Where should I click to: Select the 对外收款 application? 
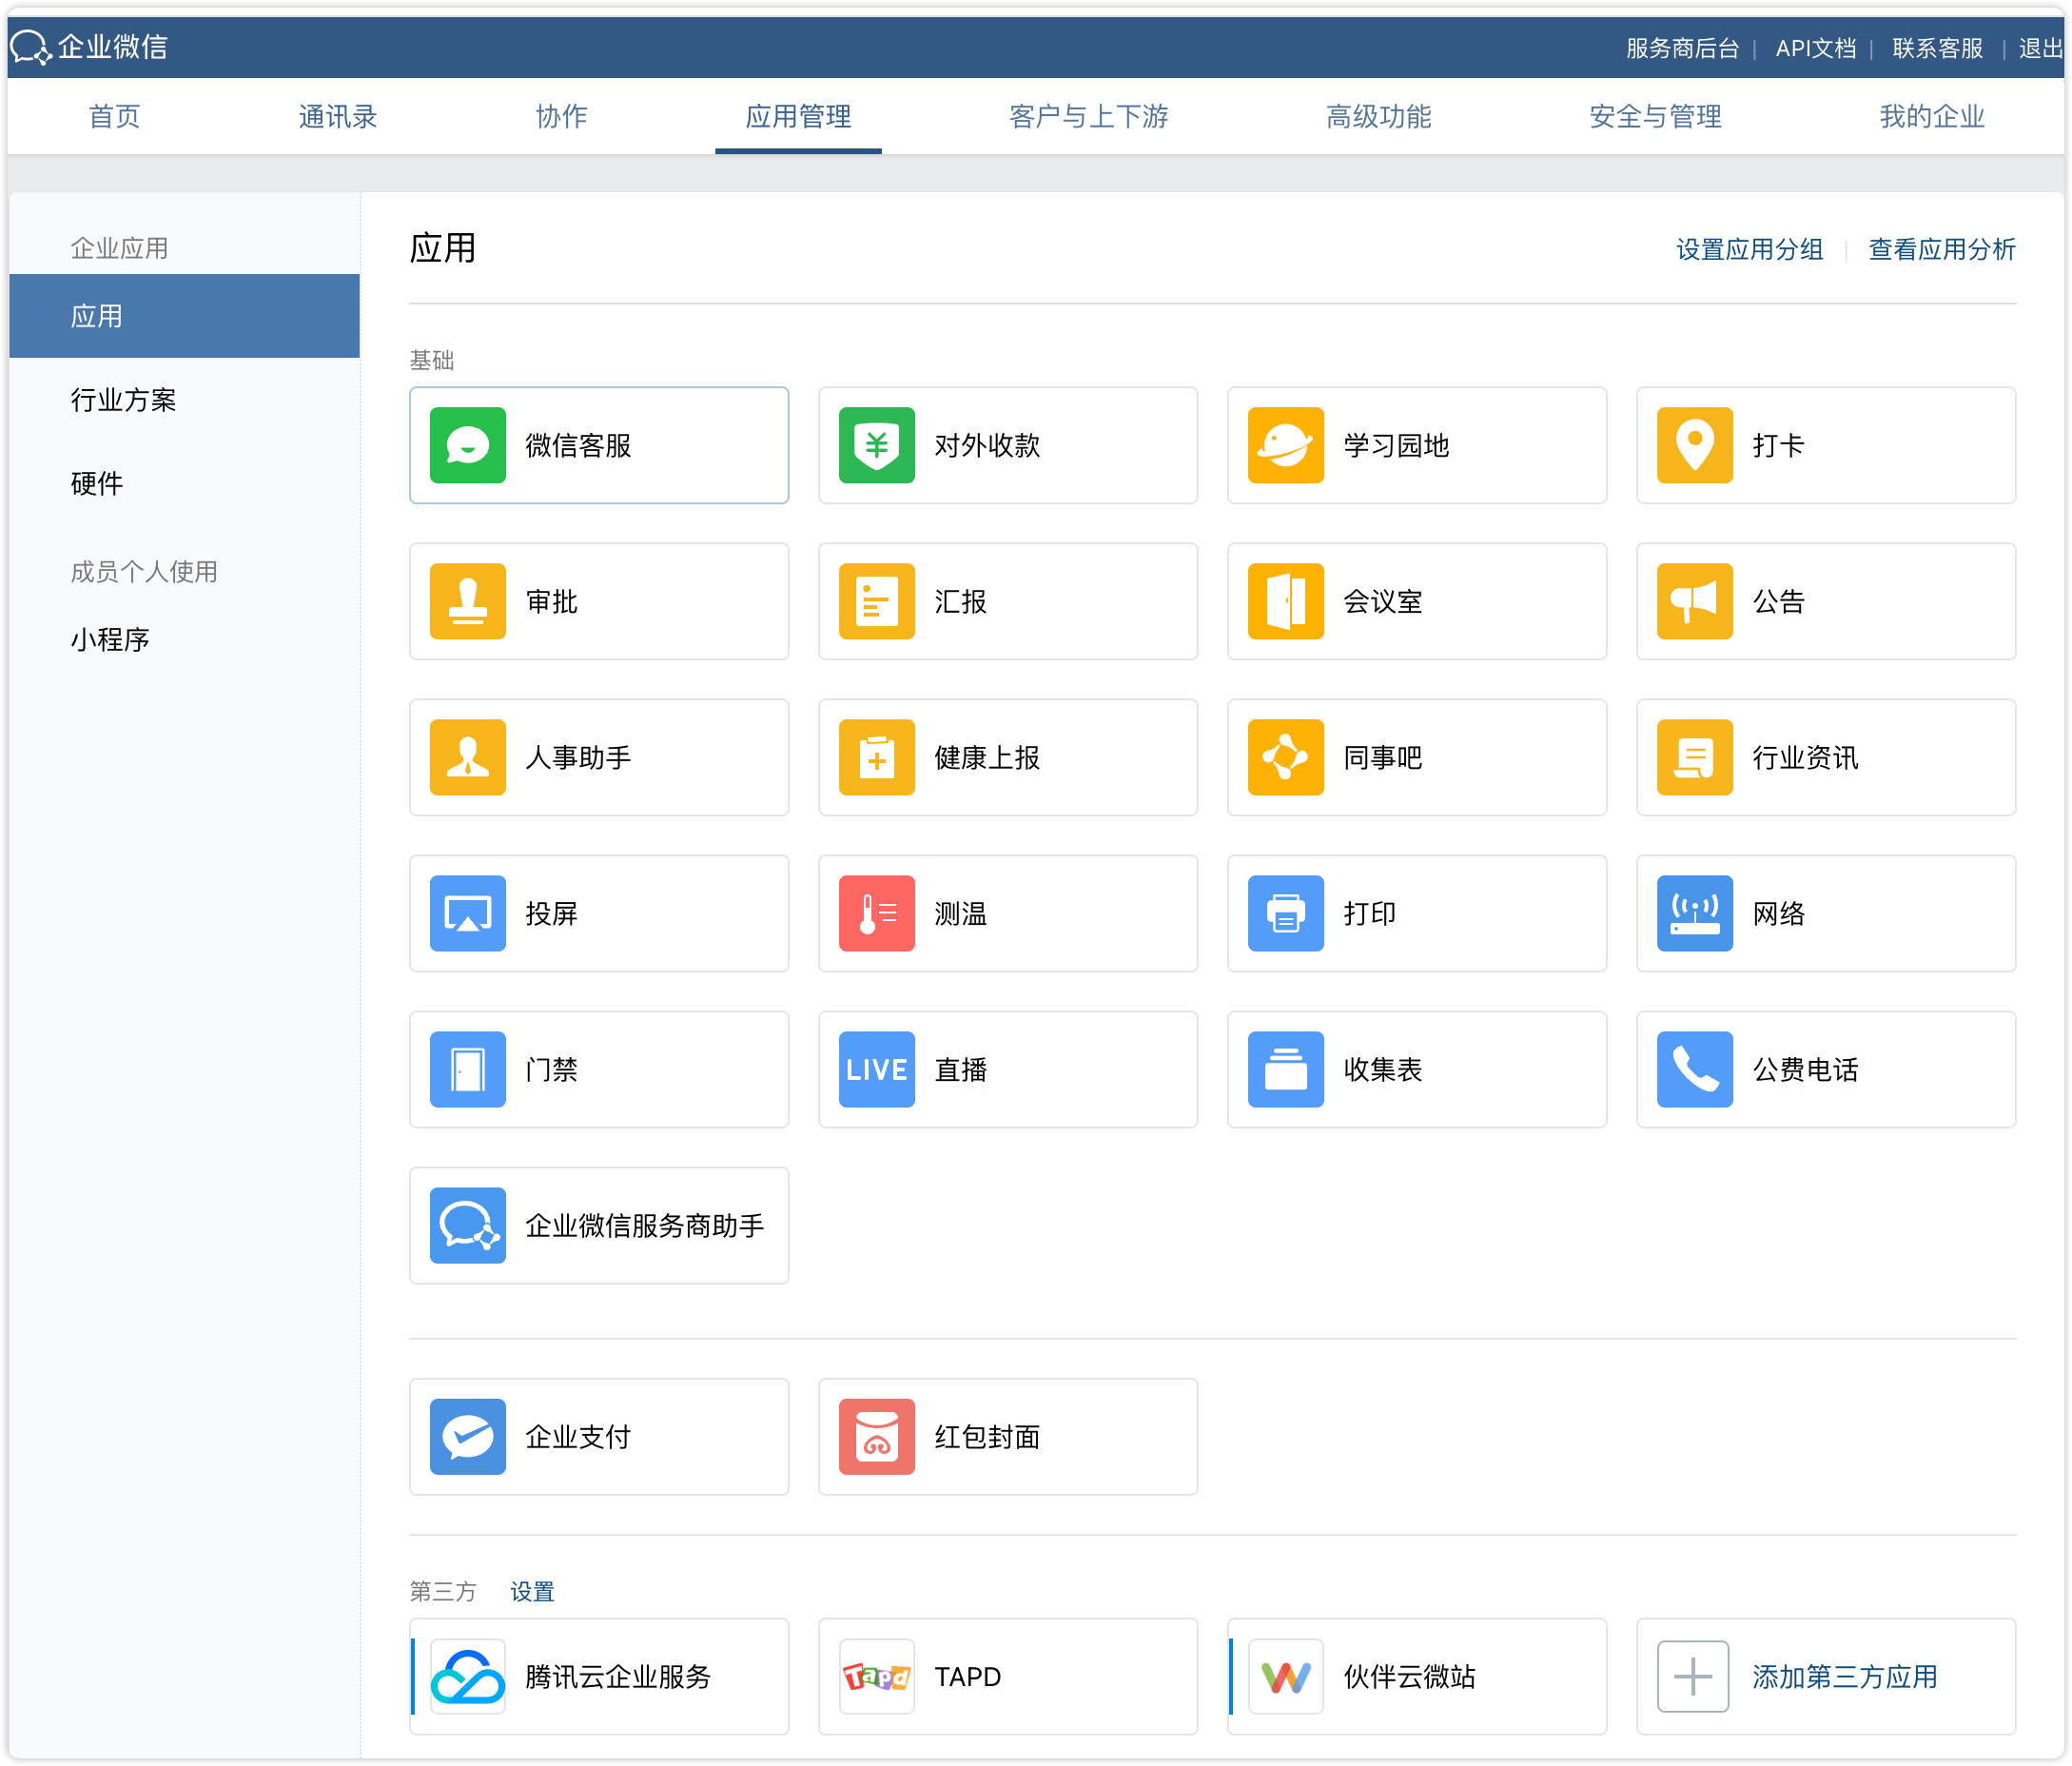tap(1007, 446)
